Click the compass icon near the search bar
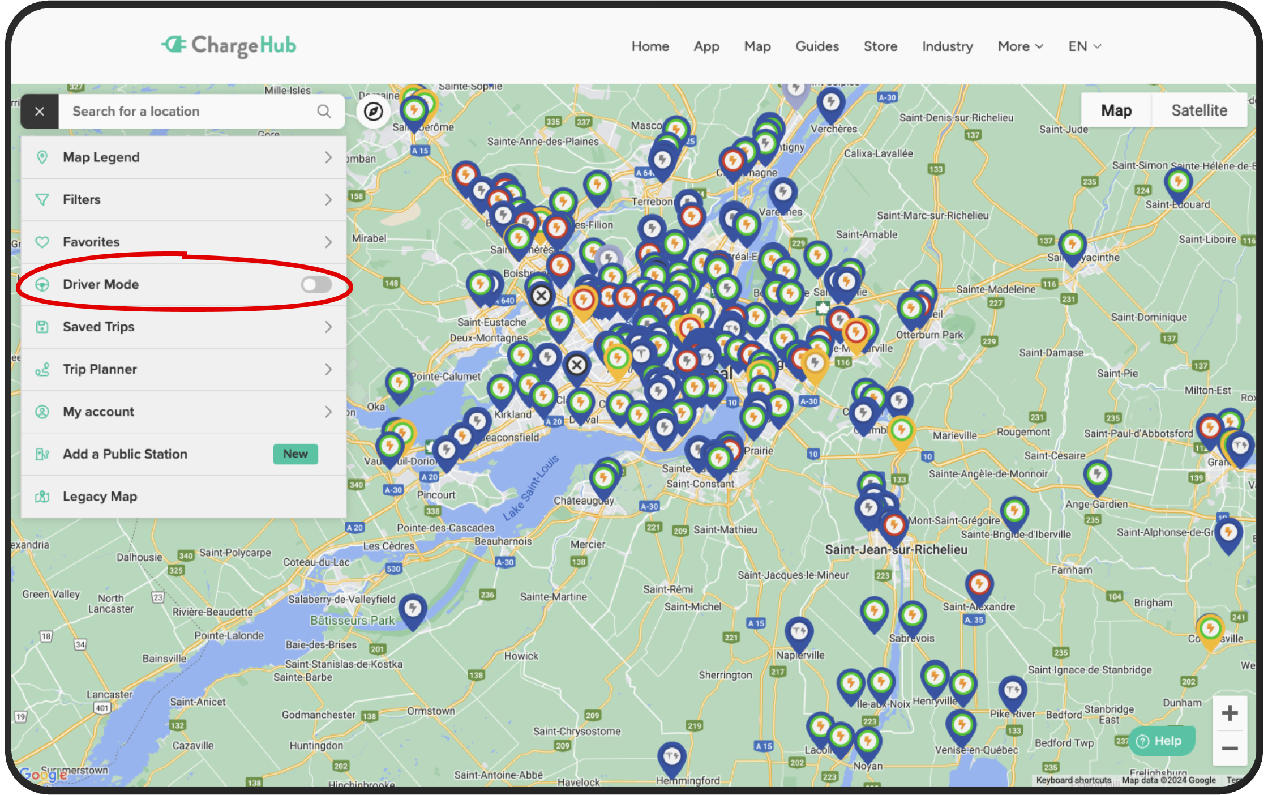1268x795 pixels. pos(374,112)
